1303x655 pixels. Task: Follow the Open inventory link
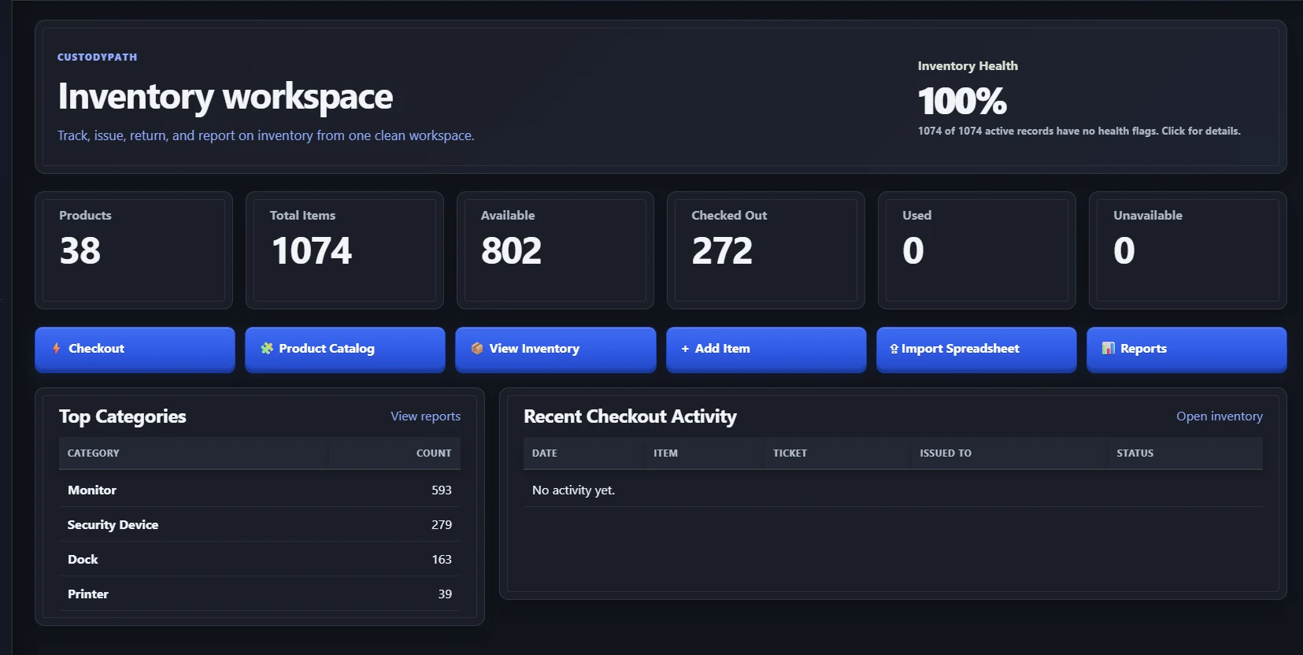point(1219,416)
